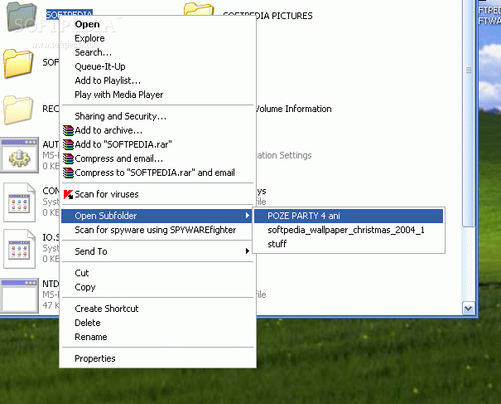This screenshot has height=404, width=501.
Task: Choose Play with Media Player
Action: (157, 95)
